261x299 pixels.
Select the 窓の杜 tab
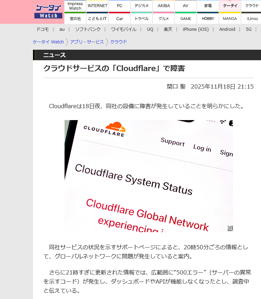pyautogui.click(x=75, y=19)
